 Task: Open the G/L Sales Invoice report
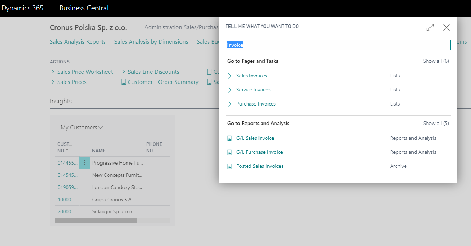[x=255, y=138]
